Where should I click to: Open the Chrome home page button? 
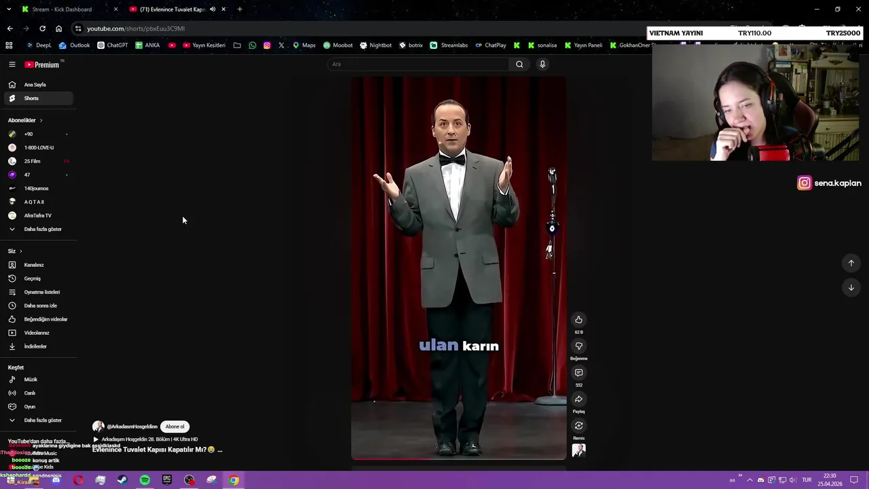(x=58, y=29)
